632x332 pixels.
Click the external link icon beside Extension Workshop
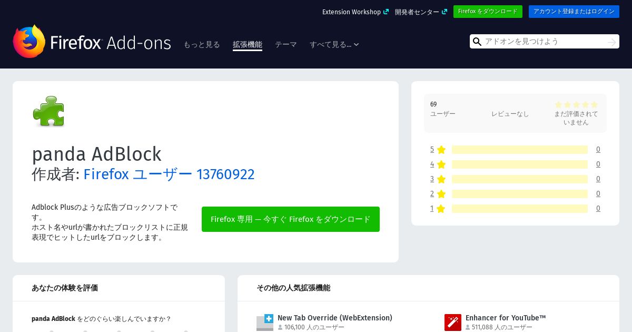386,12
